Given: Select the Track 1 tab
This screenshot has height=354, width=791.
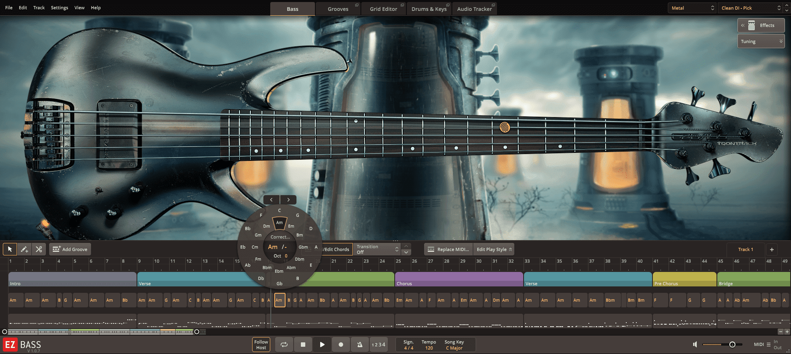Looking at the screenshot, I should pyautogui.click(x=745, y=249).
